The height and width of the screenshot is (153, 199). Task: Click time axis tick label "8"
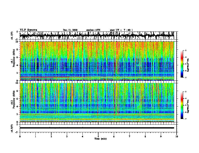[145, 136]
